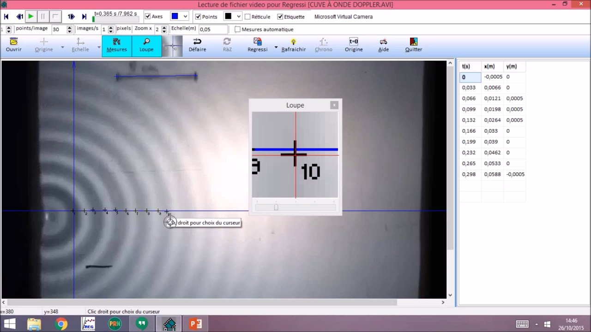Click the t(s) column header
591x332 pixels.
[x=470, y=66]
